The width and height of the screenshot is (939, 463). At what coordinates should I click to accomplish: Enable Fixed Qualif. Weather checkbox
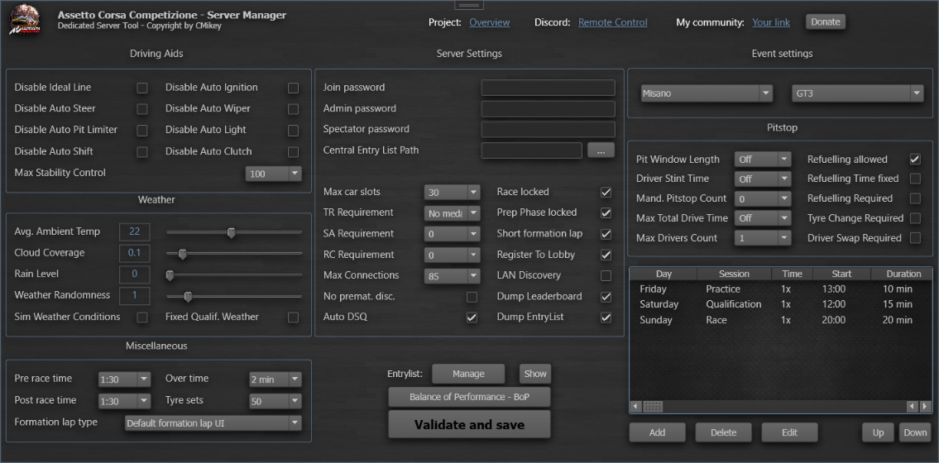pos(293,317)
